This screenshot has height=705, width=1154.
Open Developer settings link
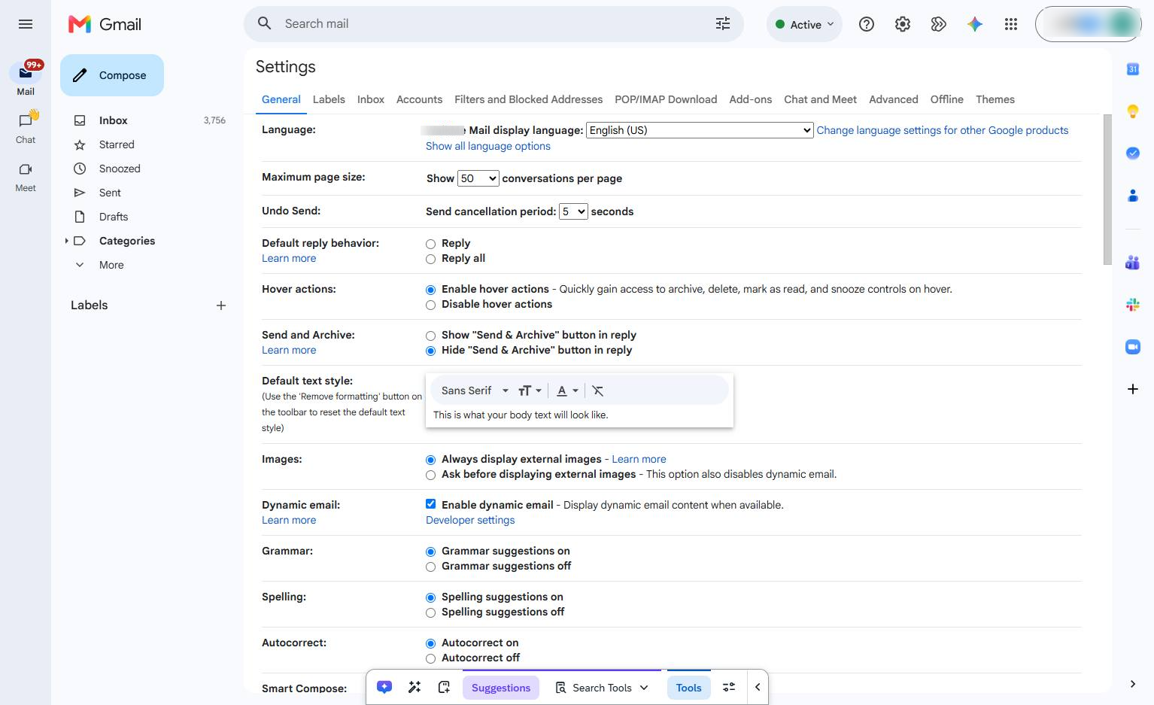tap(470, 520)
